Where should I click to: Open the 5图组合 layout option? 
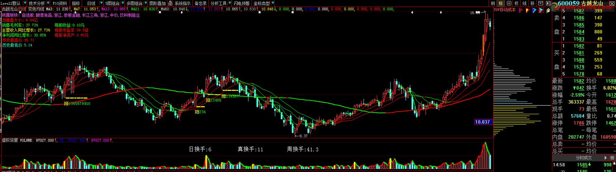113,3
